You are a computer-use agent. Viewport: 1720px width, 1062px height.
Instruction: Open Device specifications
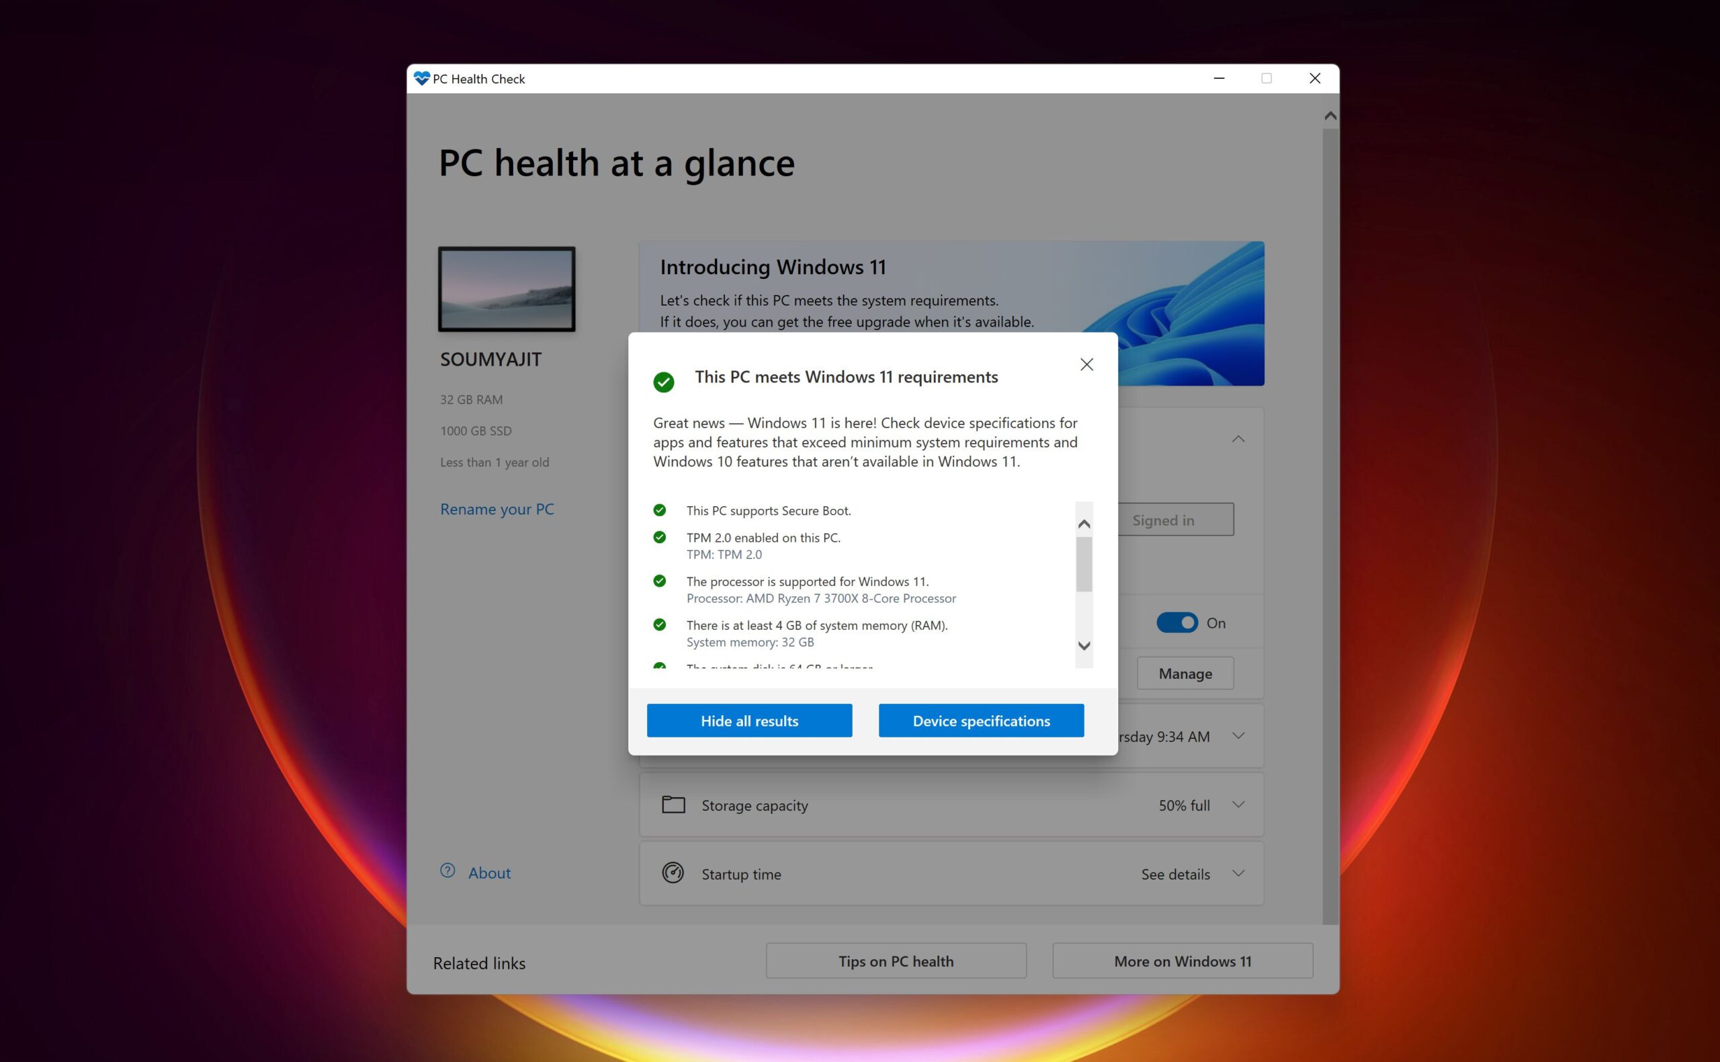click(x=981, y=720)
